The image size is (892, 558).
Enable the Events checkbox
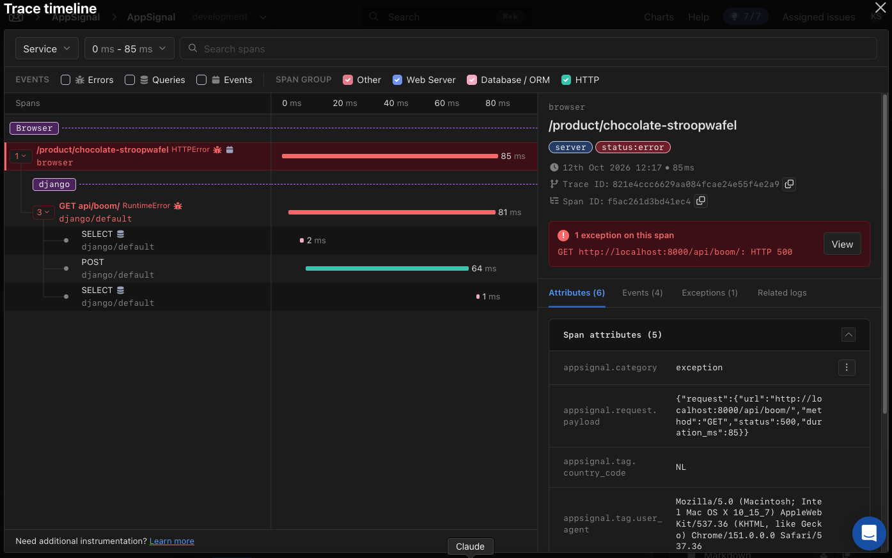tap(201, 80)
